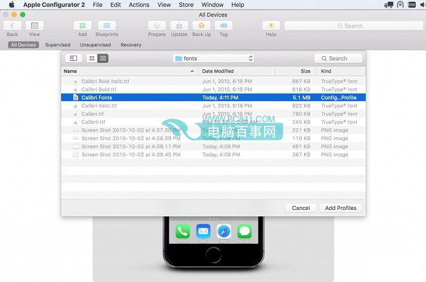Click the Back Up toolbar icon
The image size is (426, 282).
point(202,26)
